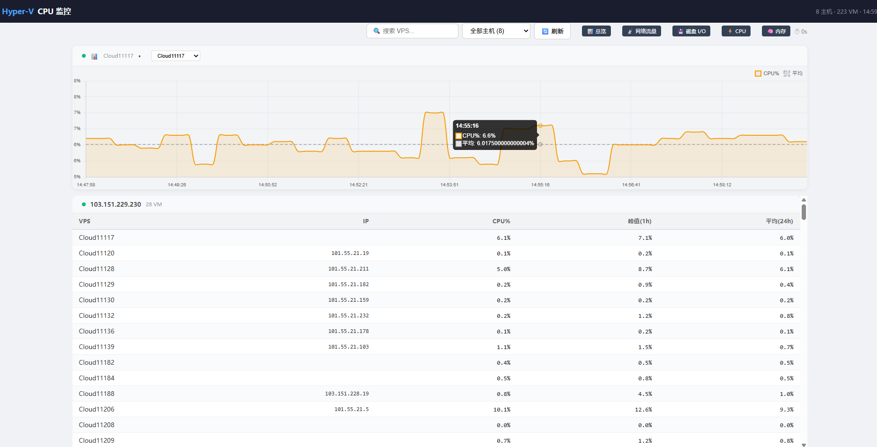Switch to the 网络流量 view

pyautogui.click(x=642, y=31)
